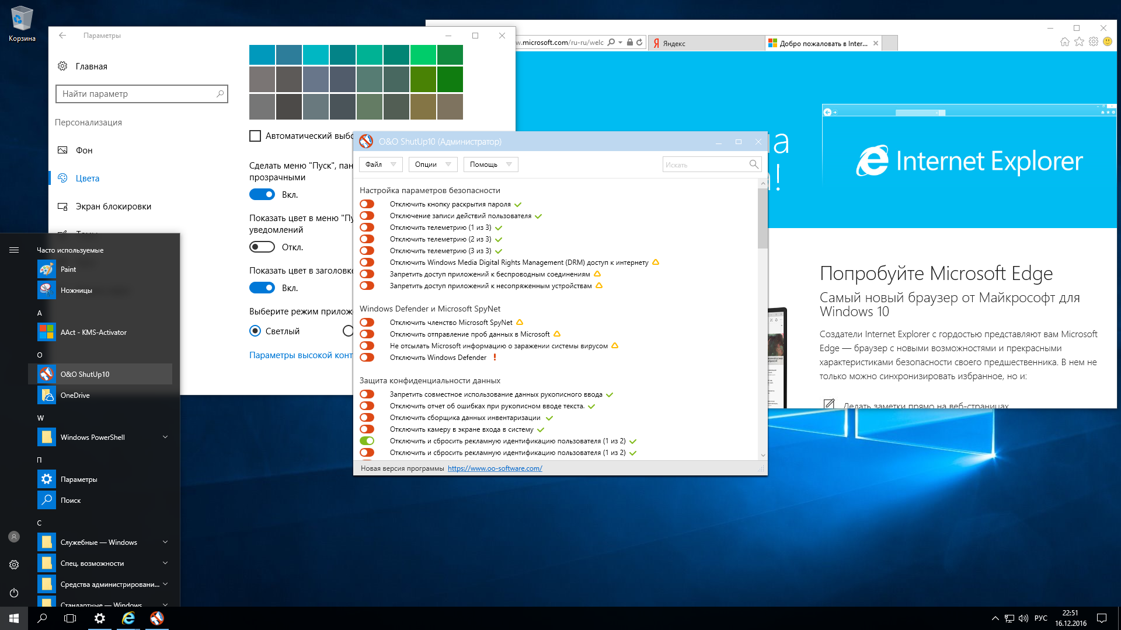The width and height of the screenshot is (1121, 630).
Task: Click the user account icon in Start menu
Action: [x=14, y=537]
